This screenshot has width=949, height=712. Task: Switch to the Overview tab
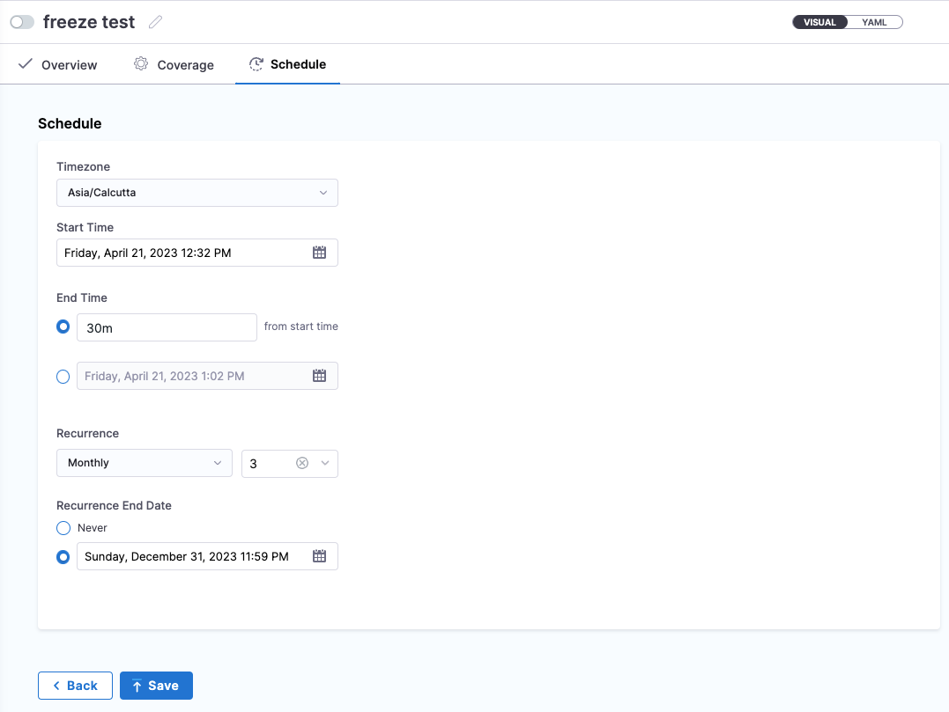coord(69,65)
